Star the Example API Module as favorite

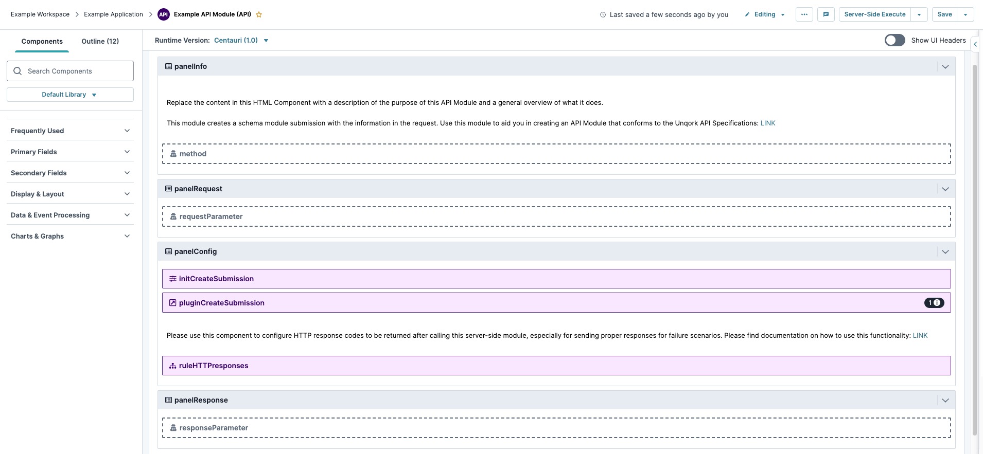pos(259,14)
